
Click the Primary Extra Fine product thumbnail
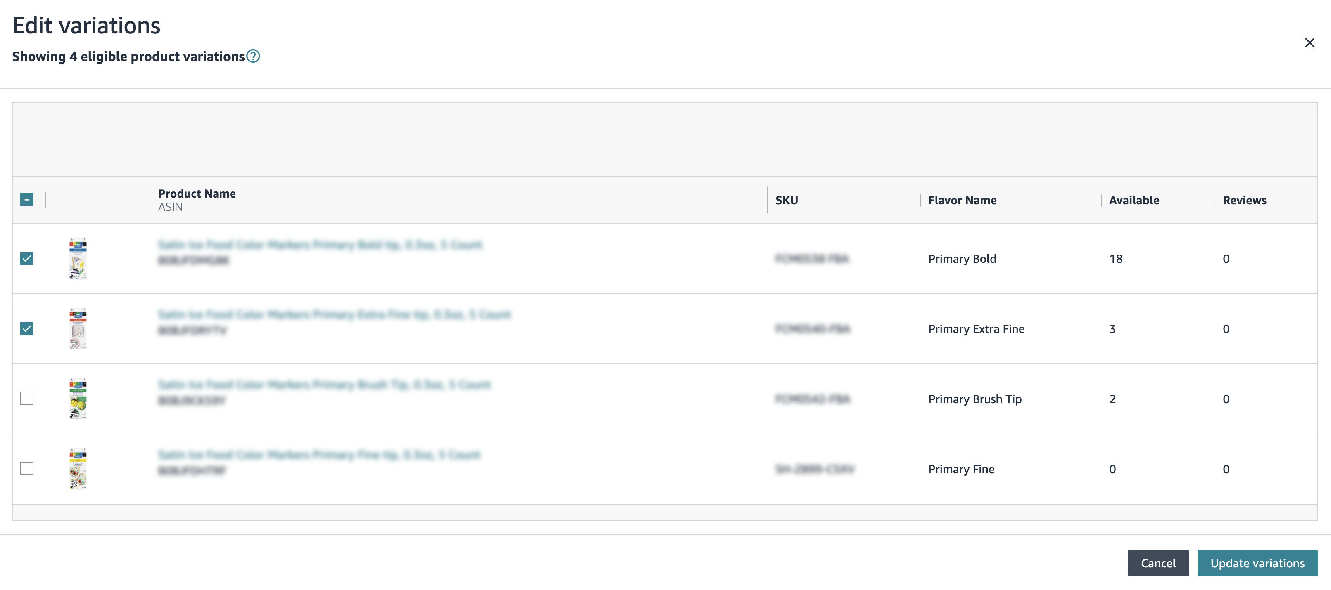point(78,329)
